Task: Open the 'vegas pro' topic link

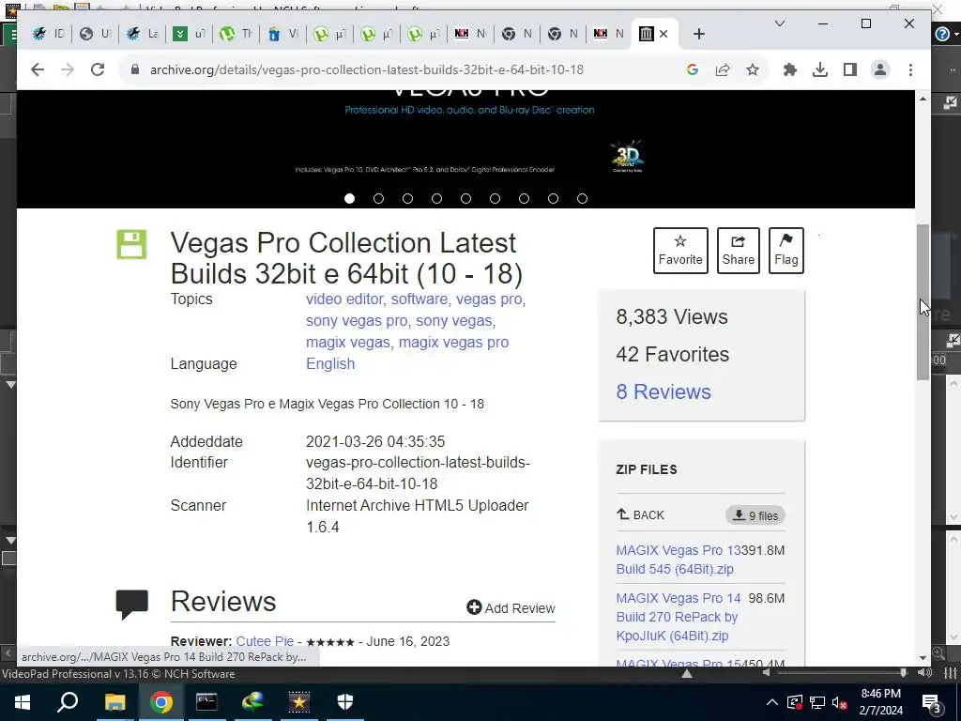Action: click(489, 299)
